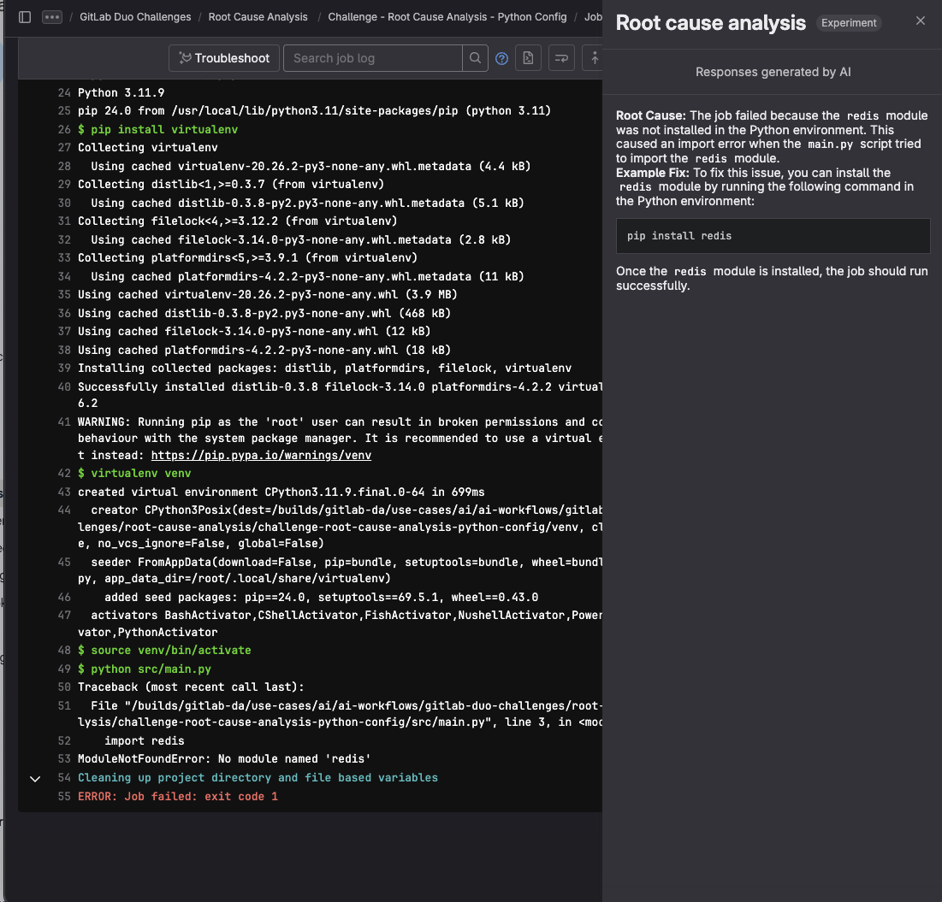The height and width of the screenshot is (902, 942).
Task: Click the Troubleshoot button
Action: coord(224,58)
